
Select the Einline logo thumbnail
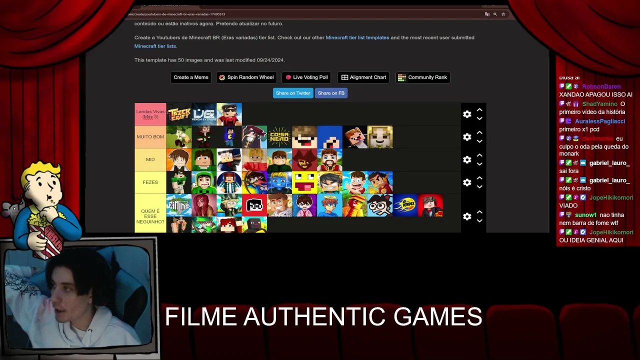[179, 205]
